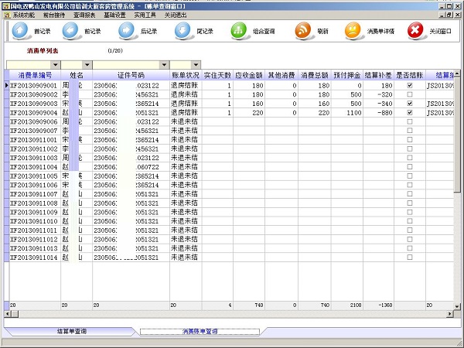Click horizontal scrollbar right arrow
This screenshot has width=464, height=348.
[450, 314]
